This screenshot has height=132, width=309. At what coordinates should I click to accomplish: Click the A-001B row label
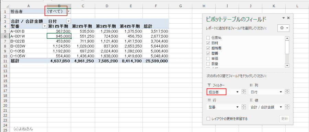pyautogui.click(x=28, y=31)
